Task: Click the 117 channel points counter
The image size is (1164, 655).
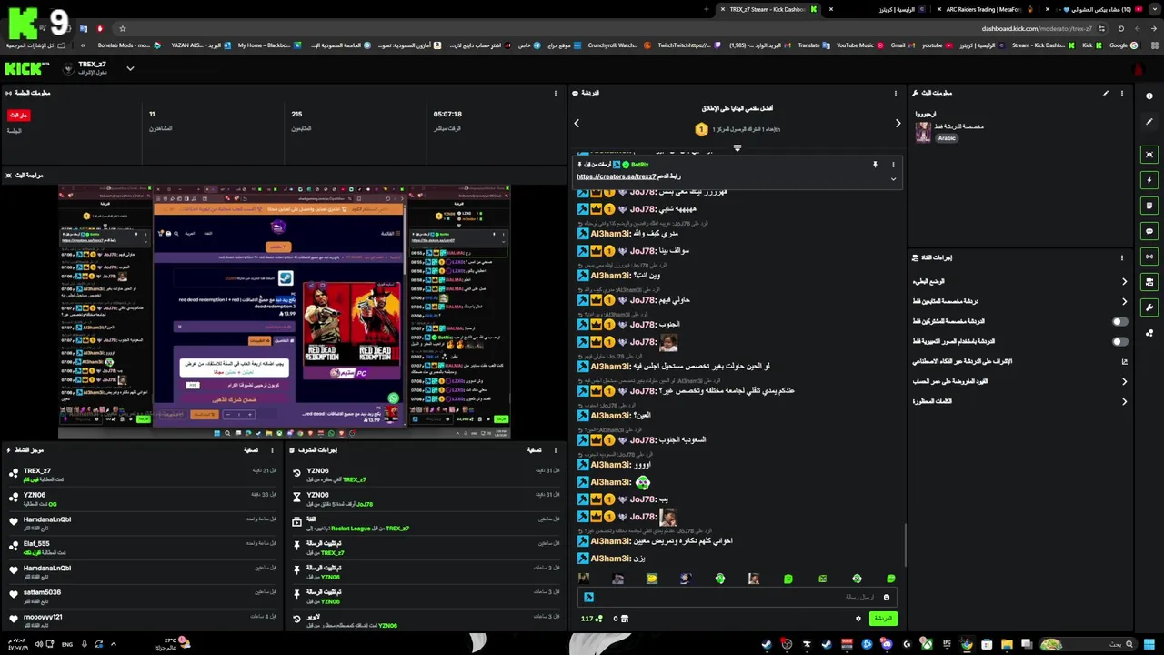Action: [592, 619]
